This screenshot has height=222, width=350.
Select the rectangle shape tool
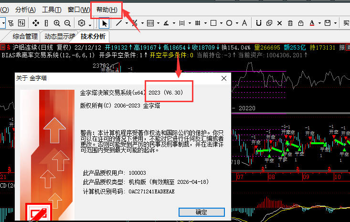[213, 23]
